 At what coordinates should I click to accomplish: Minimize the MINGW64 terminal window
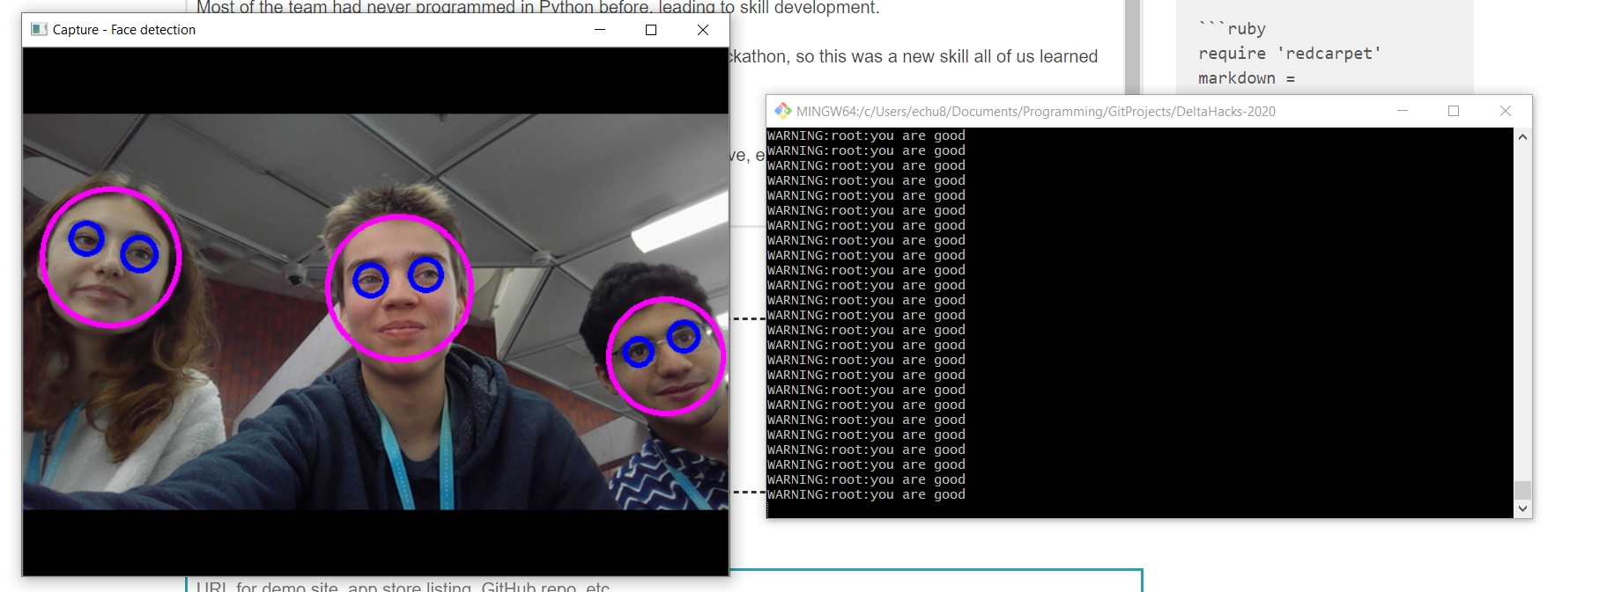pos(1403,111)
